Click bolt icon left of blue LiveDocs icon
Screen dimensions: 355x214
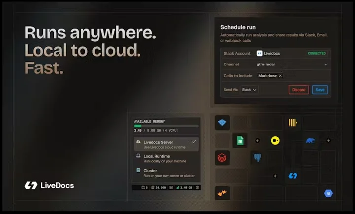pyautogui.click(x=275, y=176)
